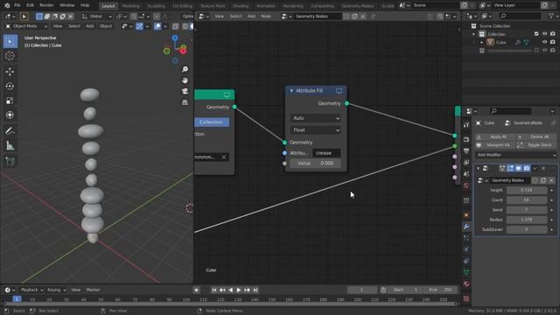Choose the Rotate tool

click(10, 87)
